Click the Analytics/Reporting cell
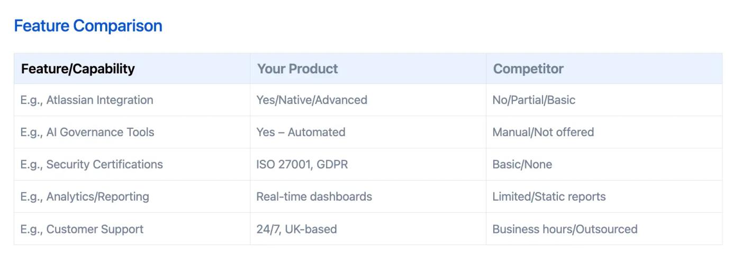741x265 pixels. tap(85, 197)
